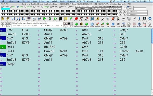
Task: Open the FavFolder icon
Action: tap(97, 25)
